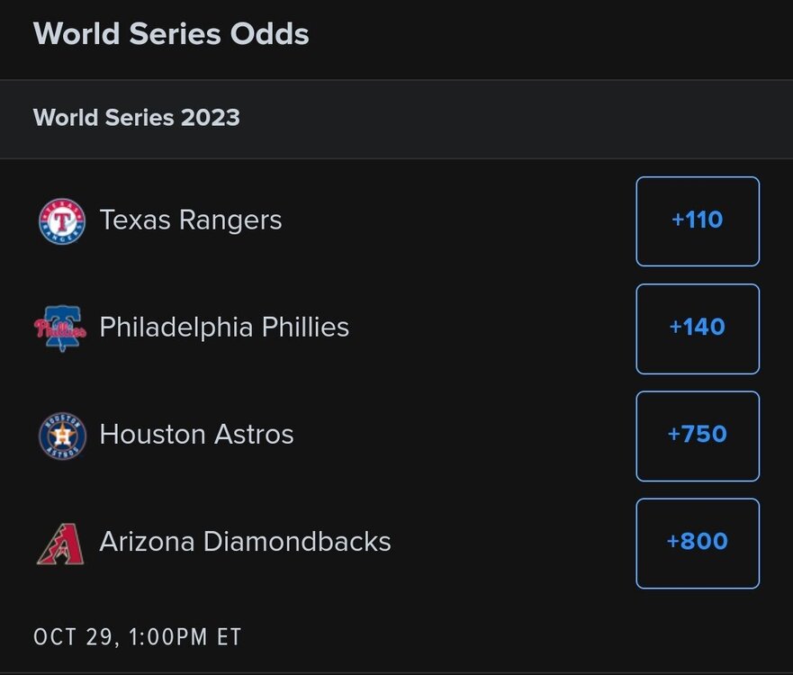The width and height of the screenshot is (793, 675).
Task: Click the Philadelphia Phillies team logo
Action: pos(61,328)
